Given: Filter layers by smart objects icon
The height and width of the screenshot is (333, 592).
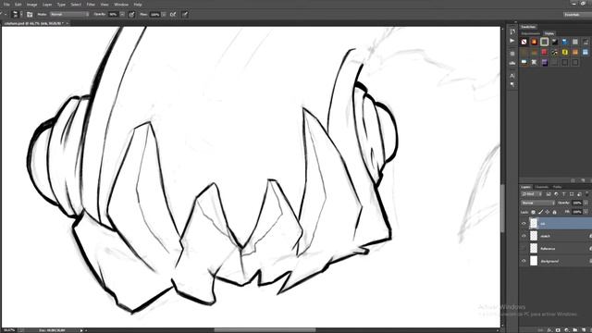Looking at the screenshot, I should point(579,194).
